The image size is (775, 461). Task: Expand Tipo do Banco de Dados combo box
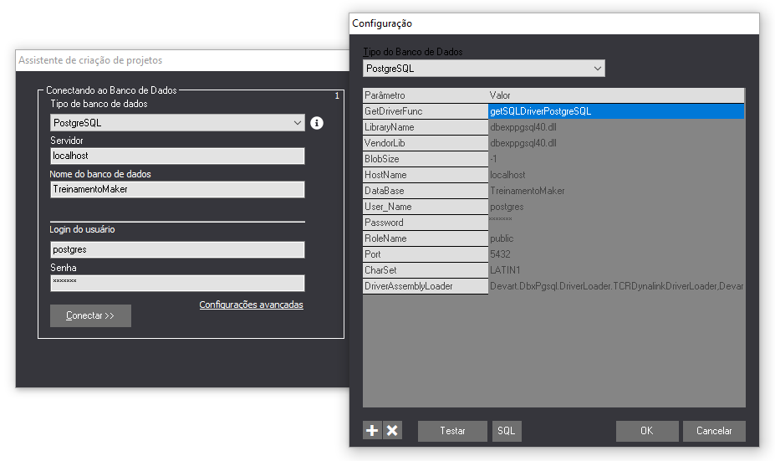click(484, 68)
